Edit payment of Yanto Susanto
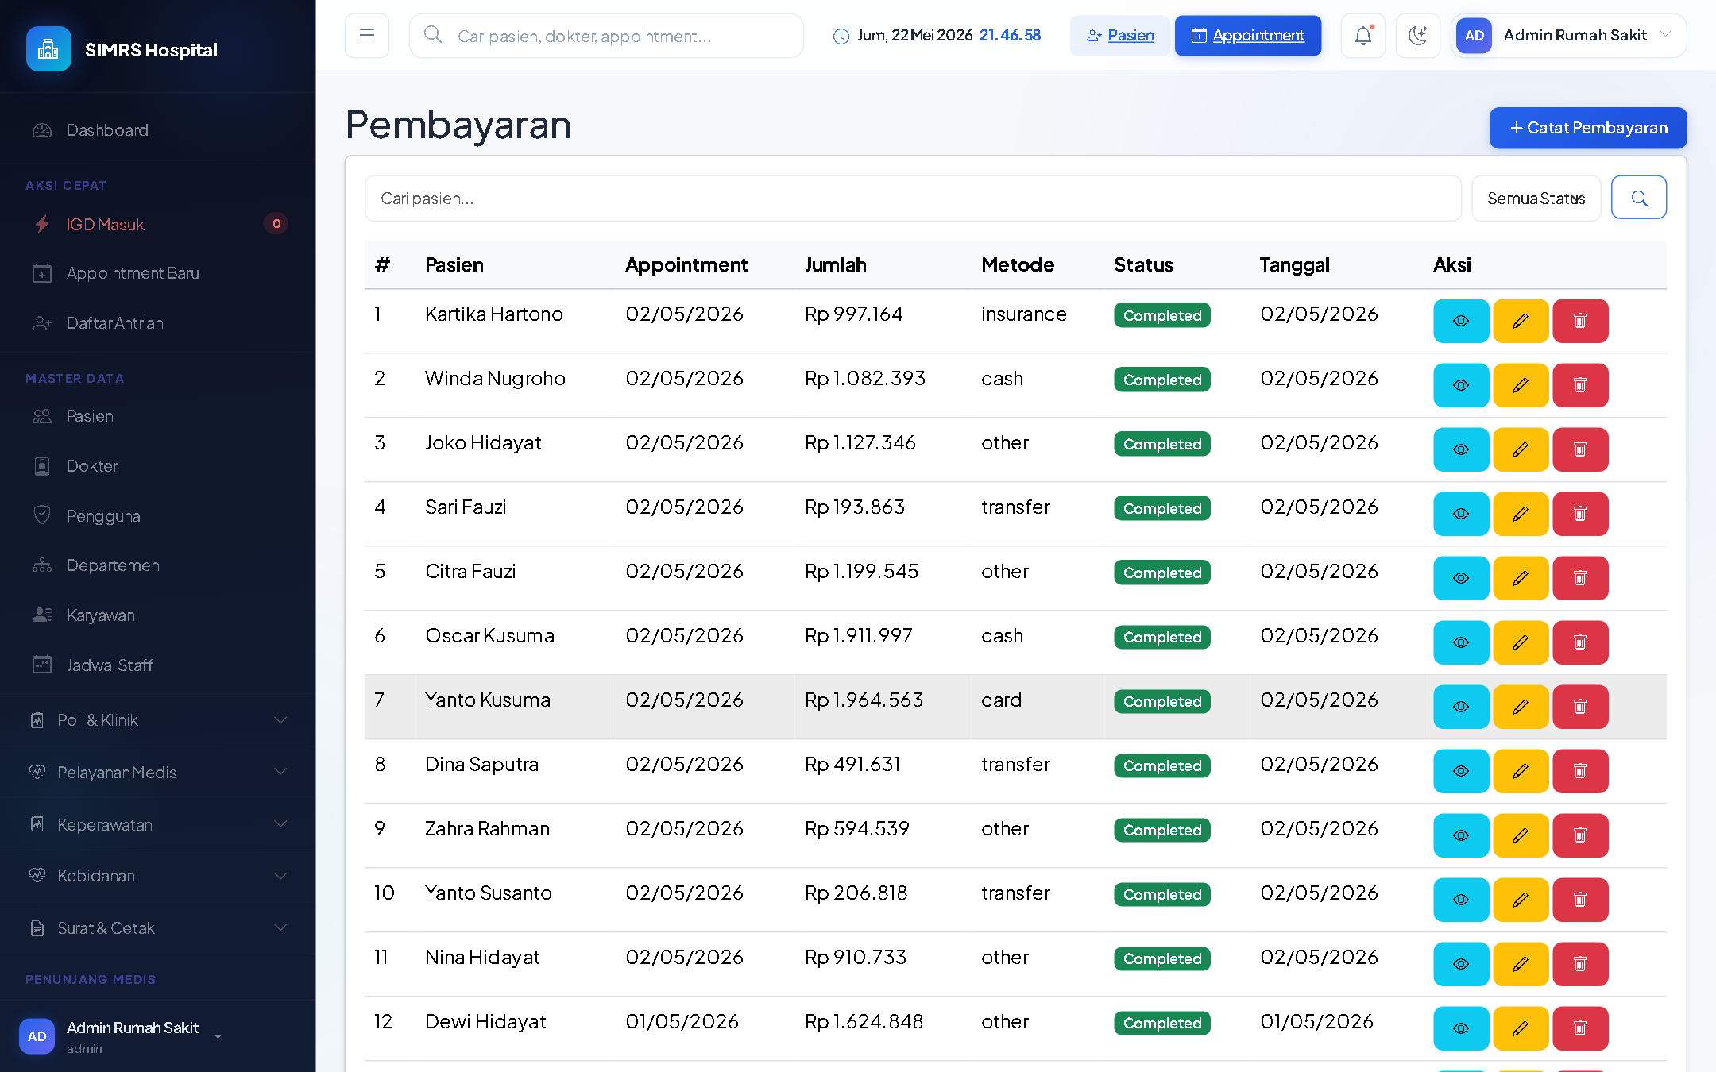The height and width of the screenshot is (1072, 1716). (1521, 900)
